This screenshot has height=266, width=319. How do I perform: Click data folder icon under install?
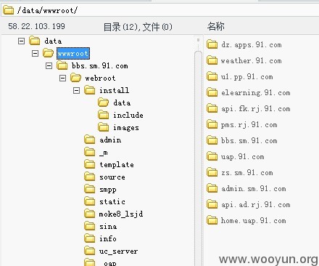click(x=104, y=102)
